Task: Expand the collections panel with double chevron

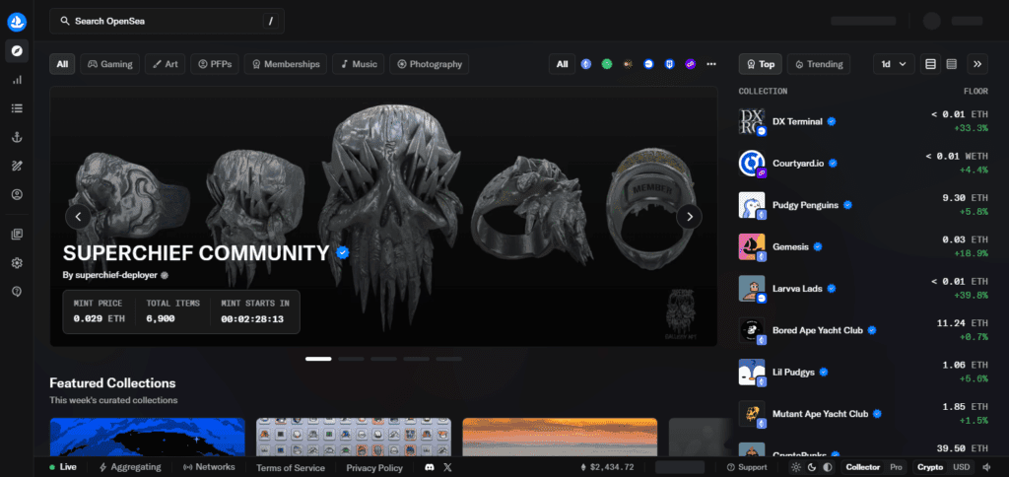Action: (976, 64)
